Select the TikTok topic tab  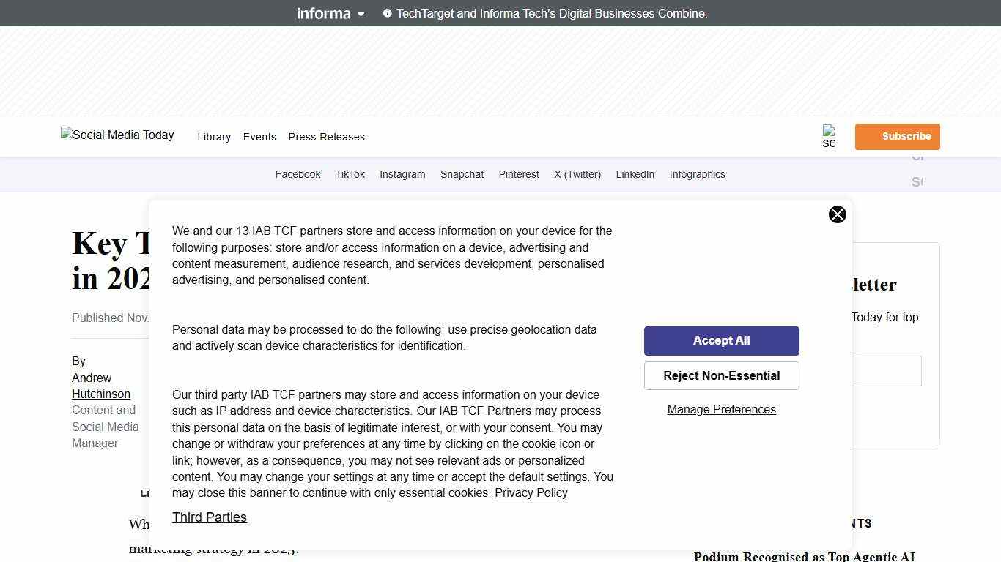pos(350,174)
